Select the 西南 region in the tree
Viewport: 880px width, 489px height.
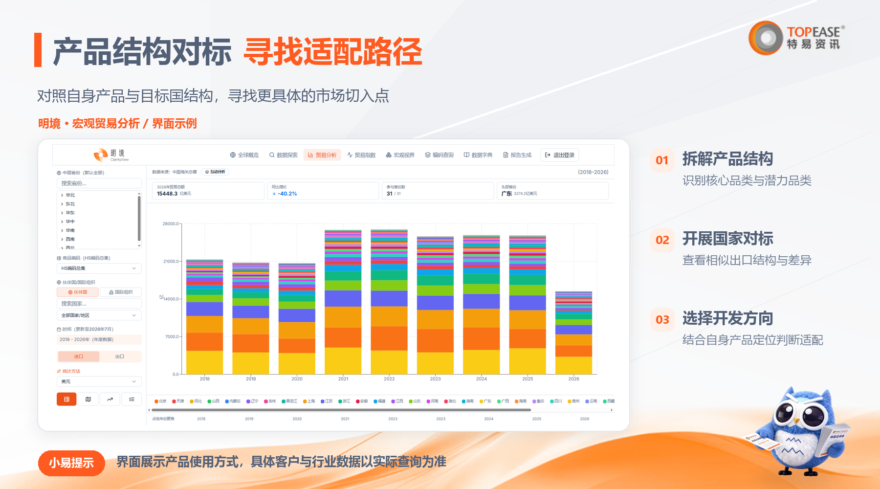point(70,239)
